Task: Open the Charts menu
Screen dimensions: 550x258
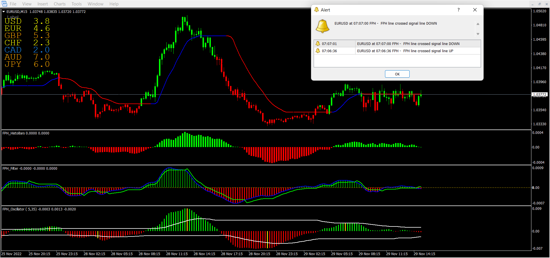Action: [x=60, y=4]
